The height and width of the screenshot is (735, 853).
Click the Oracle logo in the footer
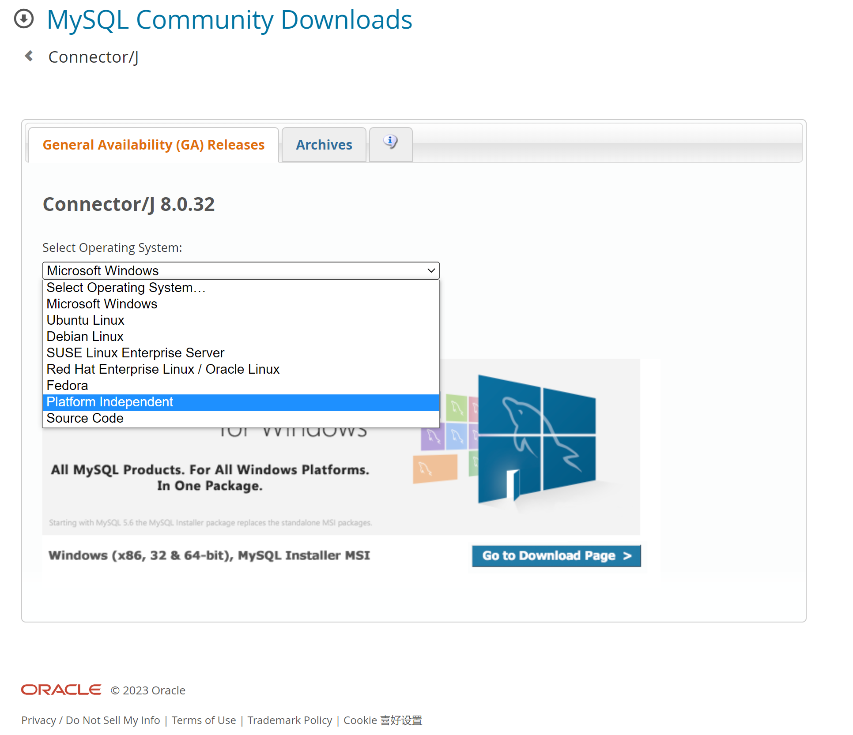pyautogui.click(x=61, y=690)
